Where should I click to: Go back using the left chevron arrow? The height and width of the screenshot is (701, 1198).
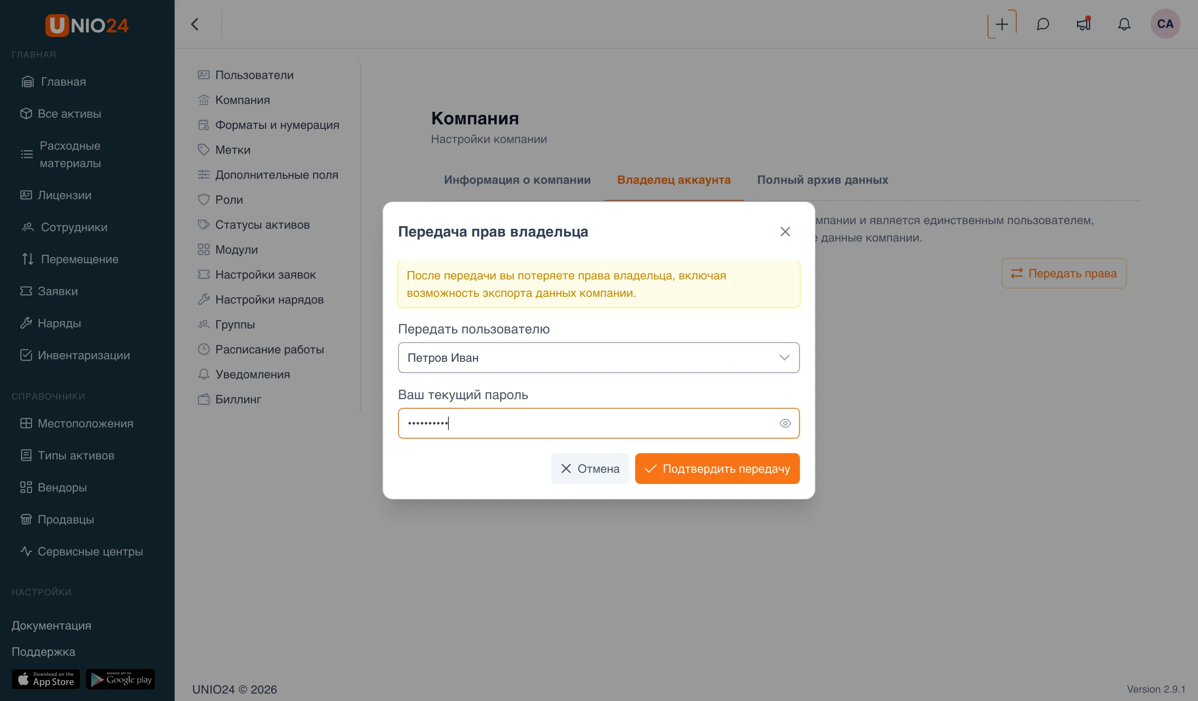point(194,24)
